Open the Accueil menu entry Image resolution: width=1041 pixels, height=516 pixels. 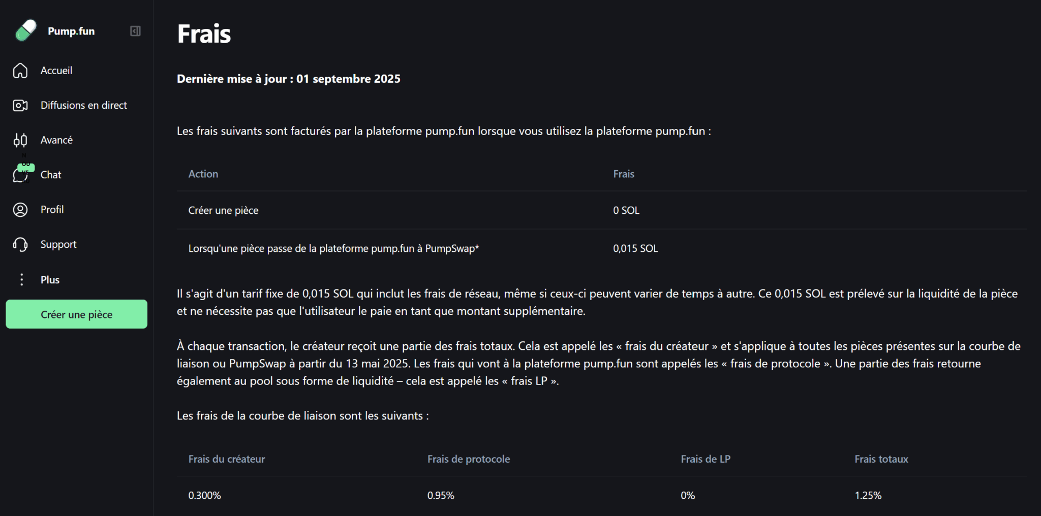56,71
